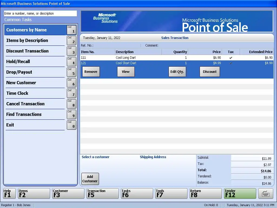This screenshot has width=277, height=208.
Task: Click the Add Customer button
Action: point(90,179)
